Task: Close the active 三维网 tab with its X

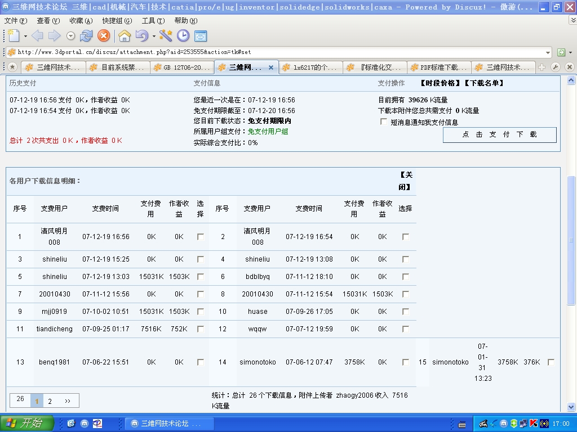Action: pyautogui.click(x=271, y=67)
